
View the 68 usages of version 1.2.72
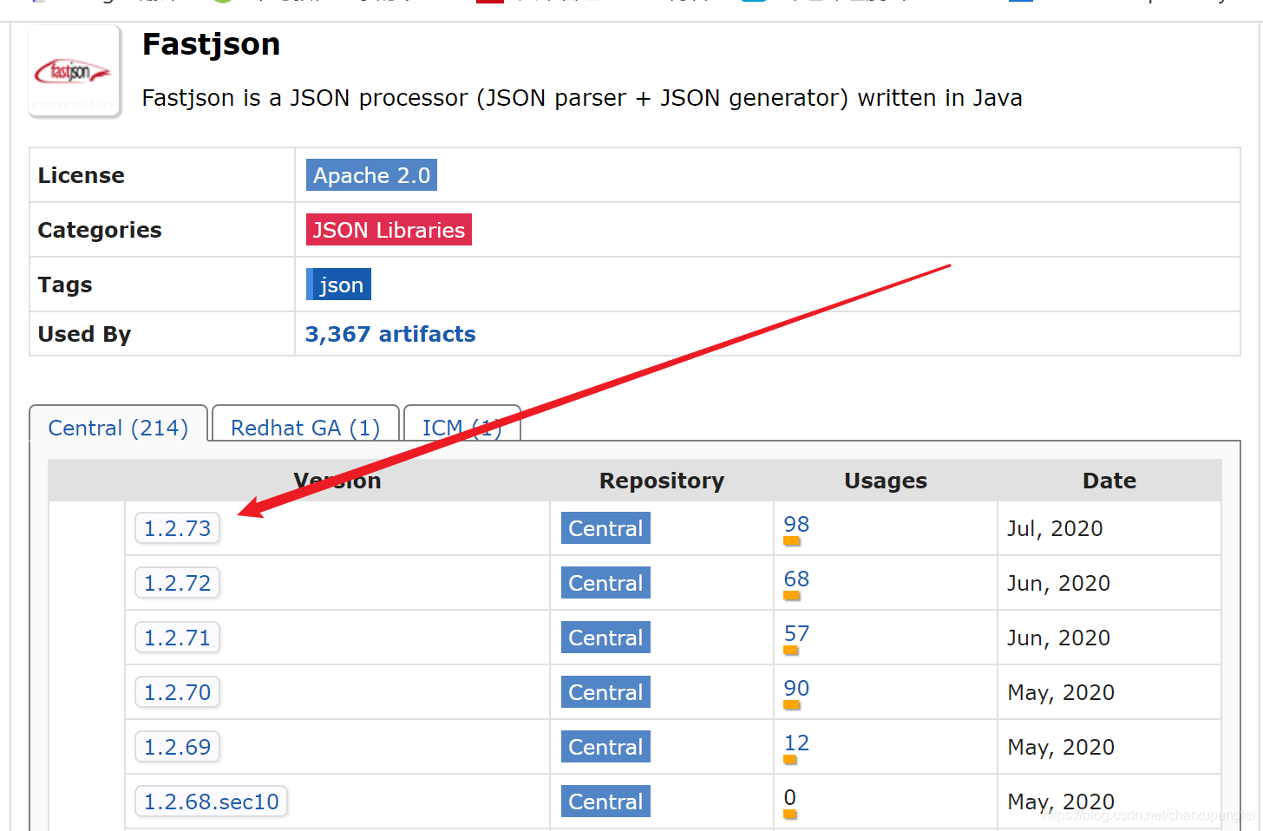tap(795, 579)
